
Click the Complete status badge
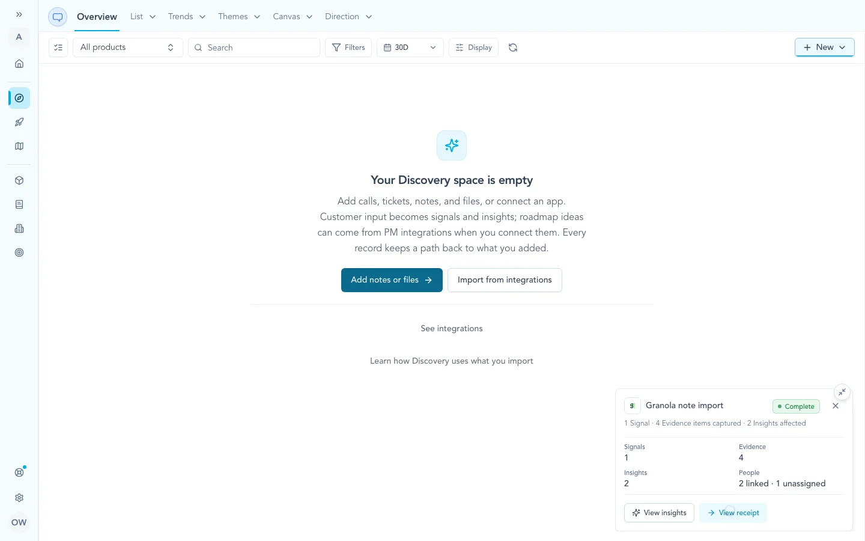coord(796,406)
